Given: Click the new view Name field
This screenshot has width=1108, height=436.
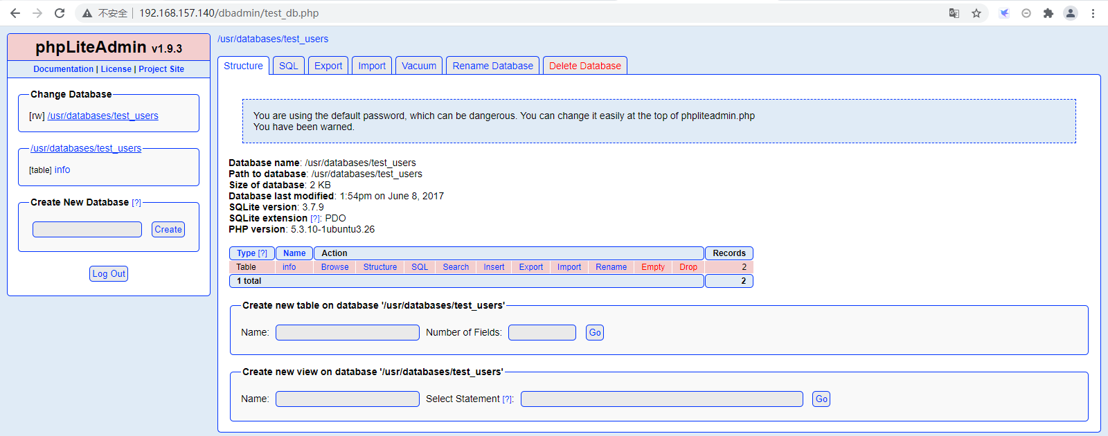Looking at the screenshot, I should point(348,399).
